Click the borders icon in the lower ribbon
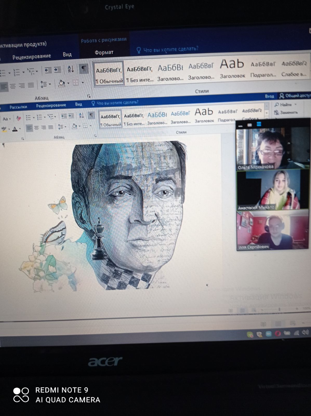This screenshot has height=416, width=311. click(85, 126)
